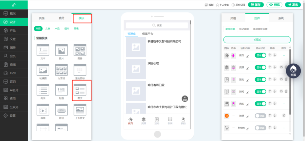The image size is (305, 141).
Task: Click the navigation list scrollbar
Action: click(x=290, y=82)
